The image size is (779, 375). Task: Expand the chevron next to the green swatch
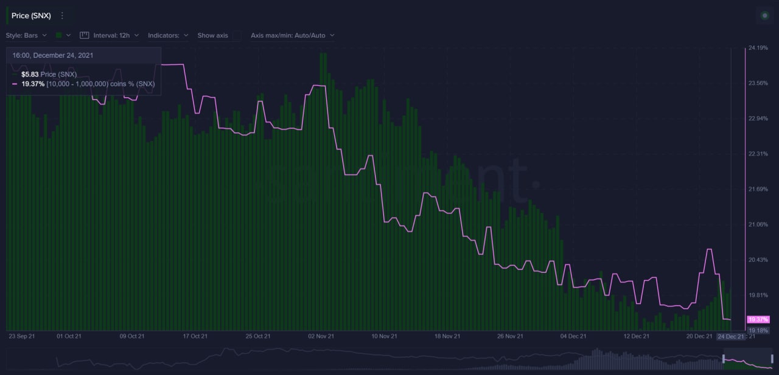point(69,35)
